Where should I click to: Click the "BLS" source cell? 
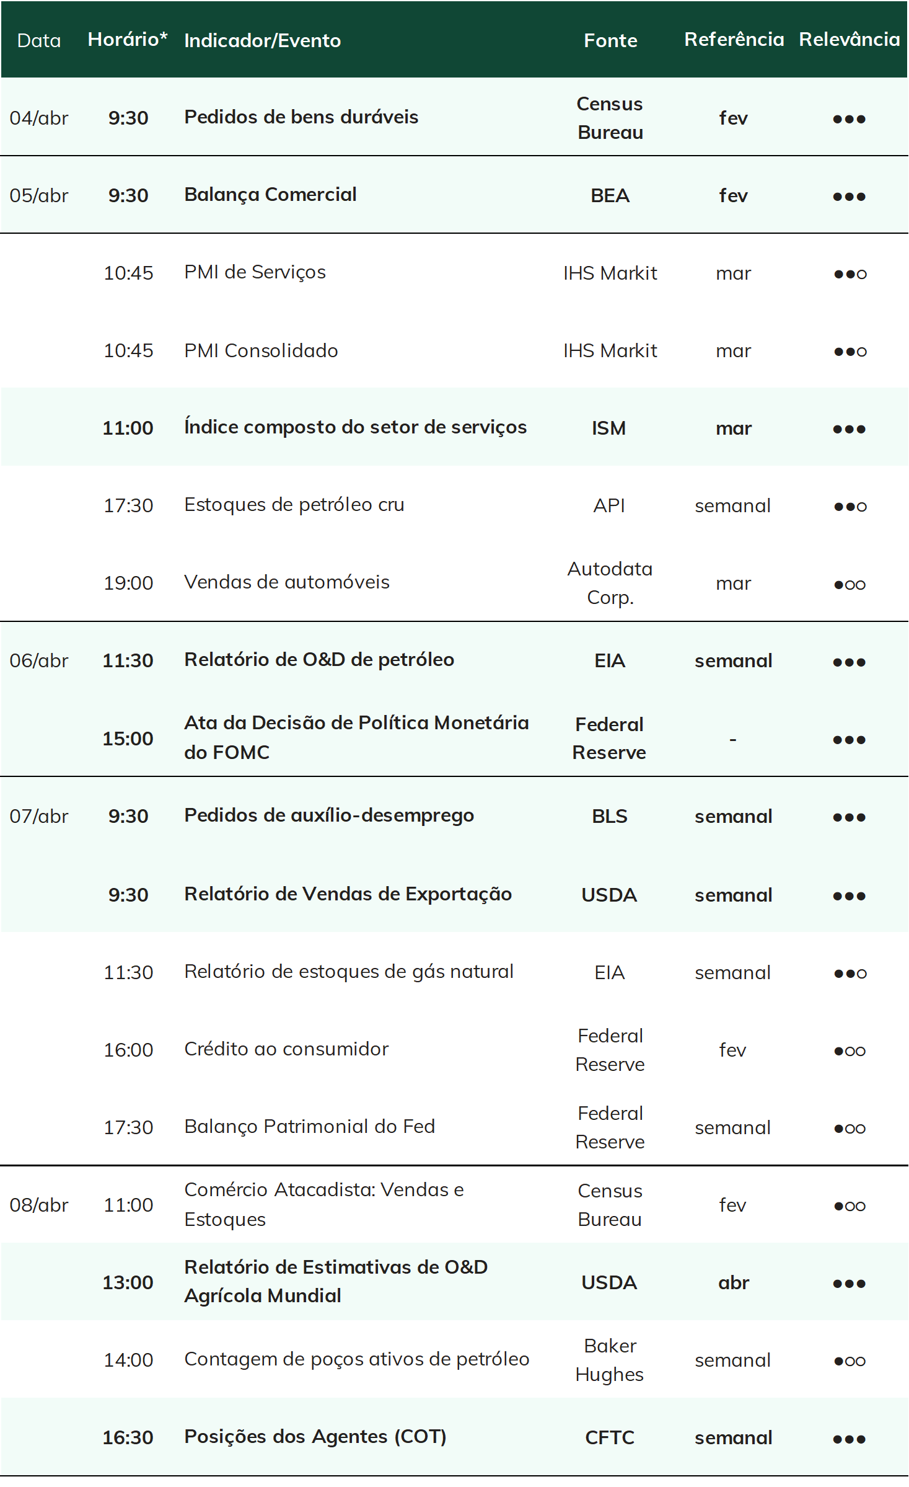coord(610,816)
